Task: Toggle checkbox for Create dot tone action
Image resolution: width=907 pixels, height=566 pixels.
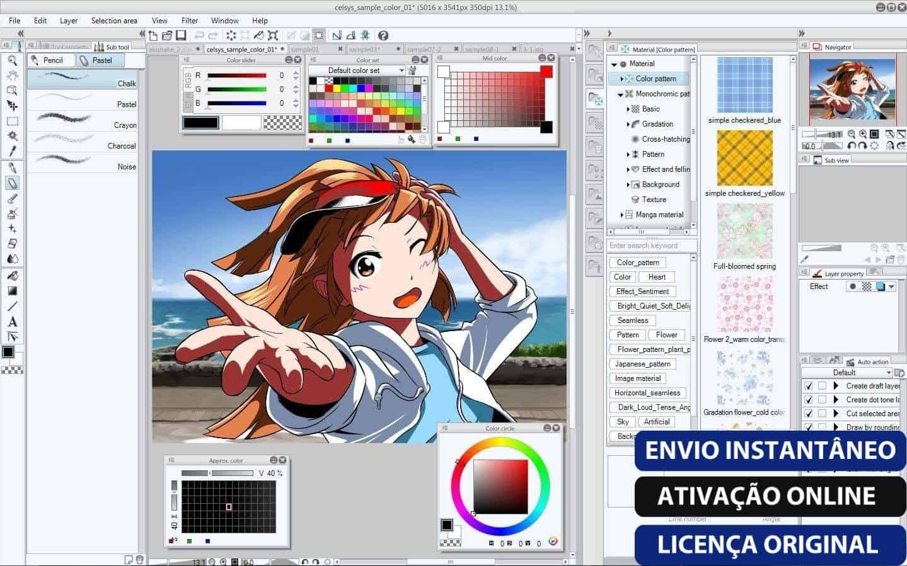Action: [x=809, y=400]
